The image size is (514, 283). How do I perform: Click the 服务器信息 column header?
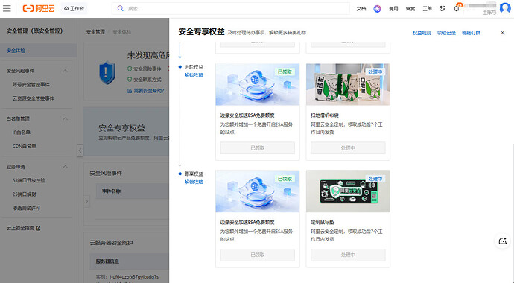coord(107,261)
